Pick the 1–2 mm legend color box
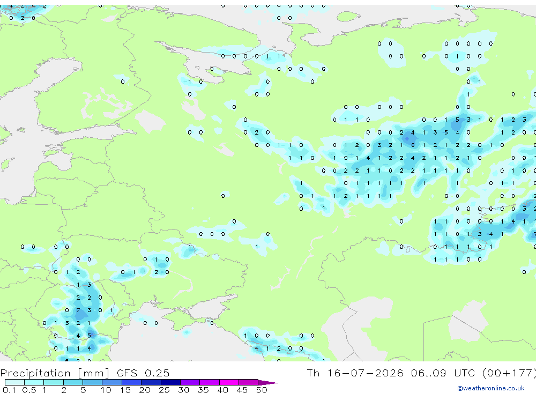The image size is (536, 393). coord(54,382)
